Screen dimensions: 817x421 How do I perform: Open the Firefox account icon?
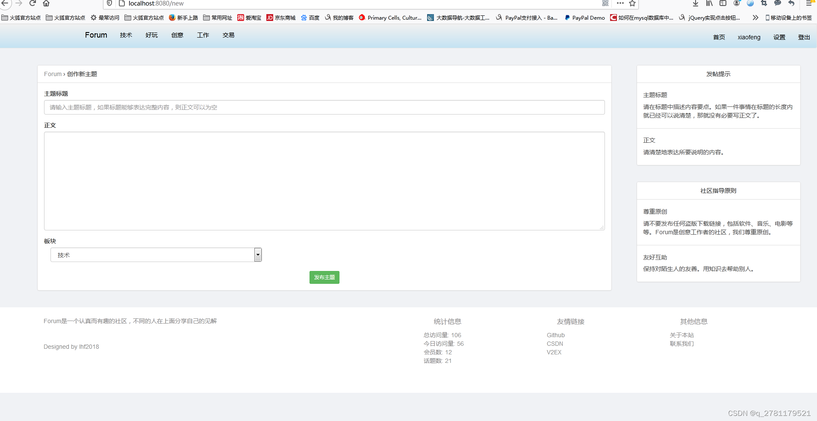[x=737, y=3]
